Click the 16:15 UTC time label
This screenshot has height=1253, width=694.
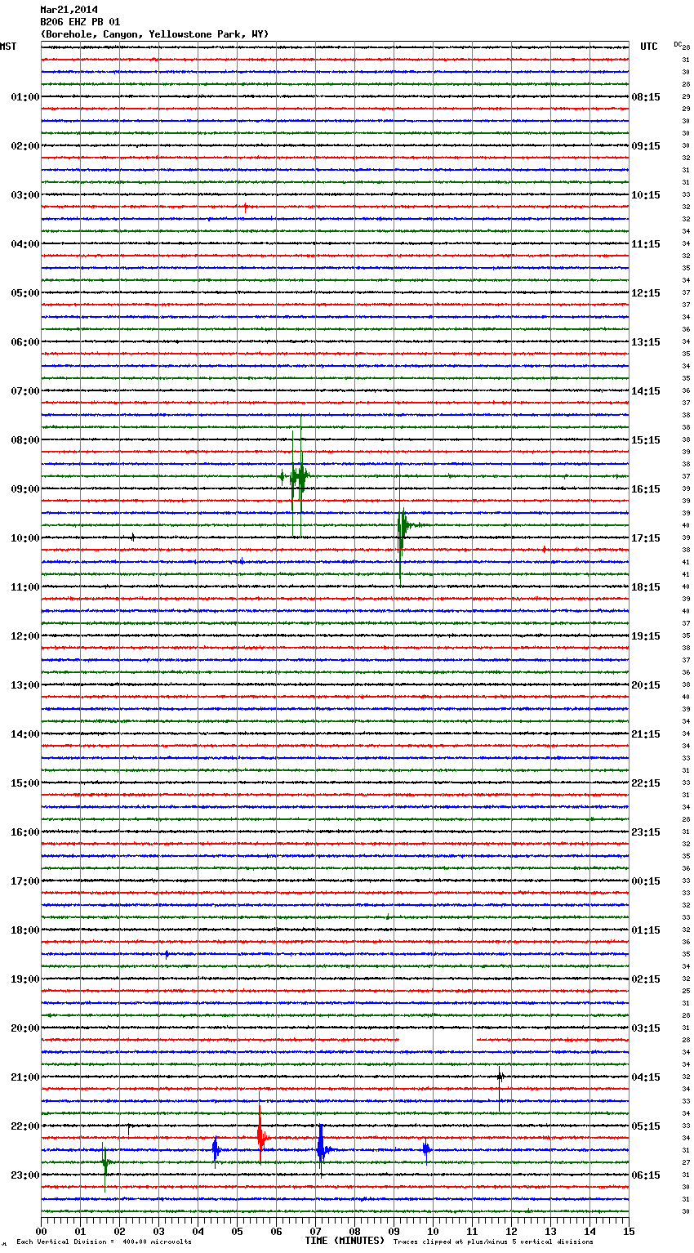click(x=646, y=489)
